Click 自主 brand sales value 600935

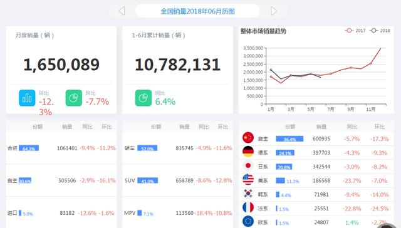(x=321, y=139)
